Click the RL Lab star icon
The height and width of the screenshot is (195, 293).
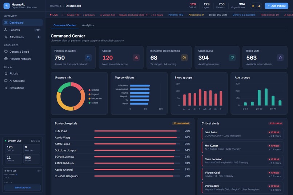(6, 73)
